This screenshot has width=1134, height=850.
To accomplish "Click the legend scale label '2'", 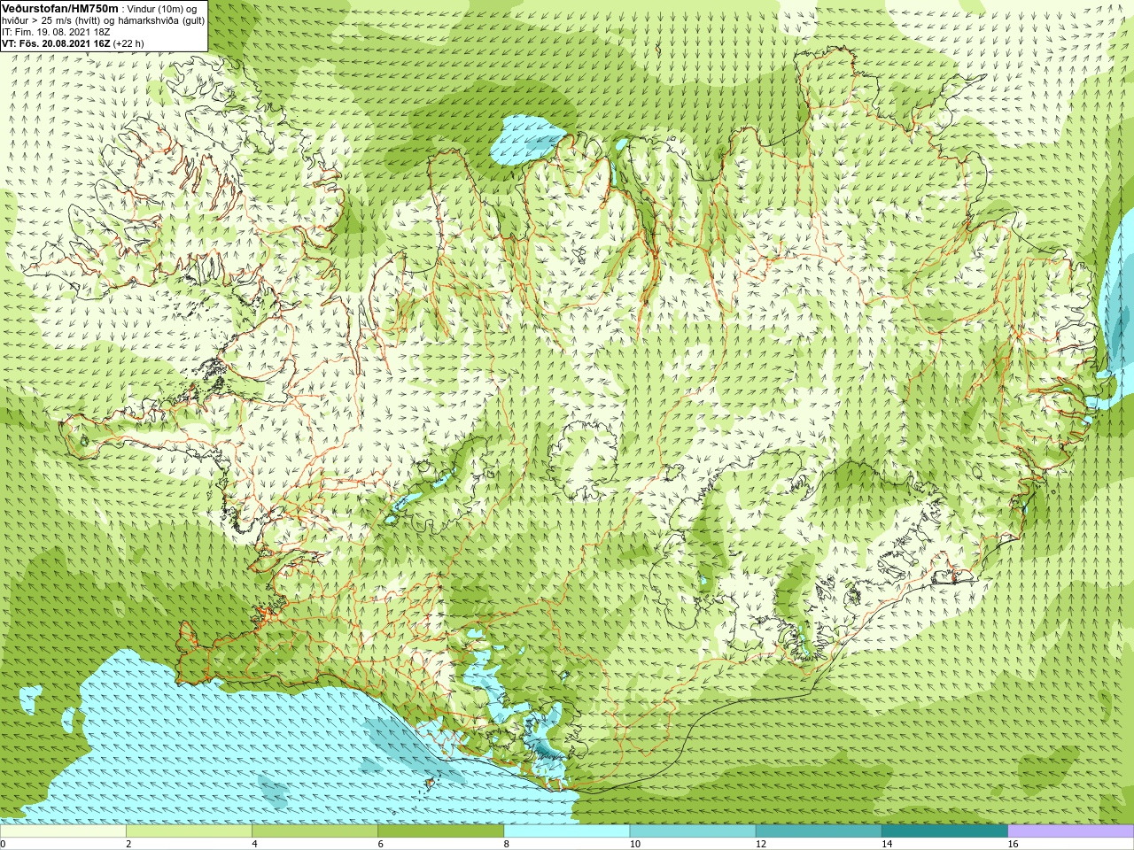I will coord(128,844).
